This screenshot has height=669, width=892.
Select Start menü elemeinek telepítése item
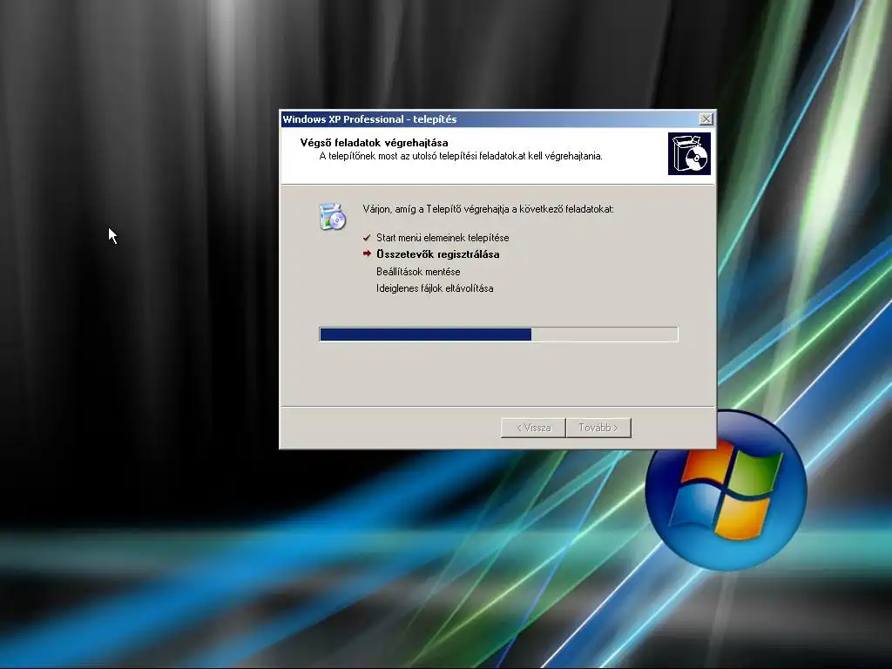pos(443,238)
